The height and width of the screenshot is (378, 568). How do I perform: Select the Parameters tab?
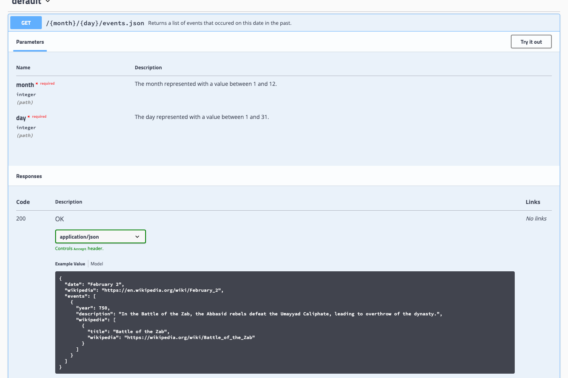[x=30, y=42]
